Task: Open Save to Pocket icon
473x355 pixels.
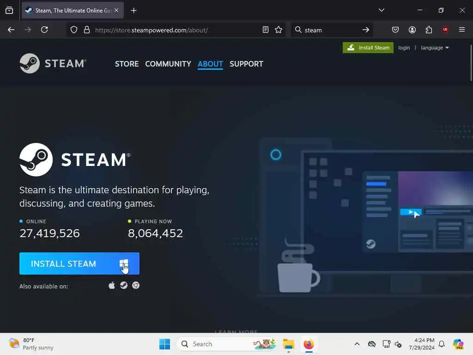Action: 395,30
